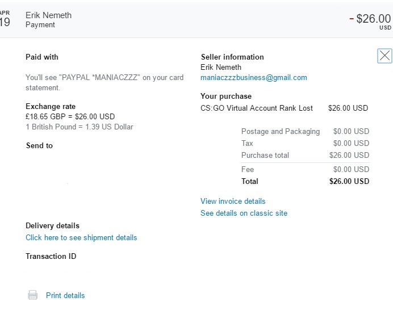Screen dimensions: 393x310
Task: Click the bold Total label
Action: (250, 181)
